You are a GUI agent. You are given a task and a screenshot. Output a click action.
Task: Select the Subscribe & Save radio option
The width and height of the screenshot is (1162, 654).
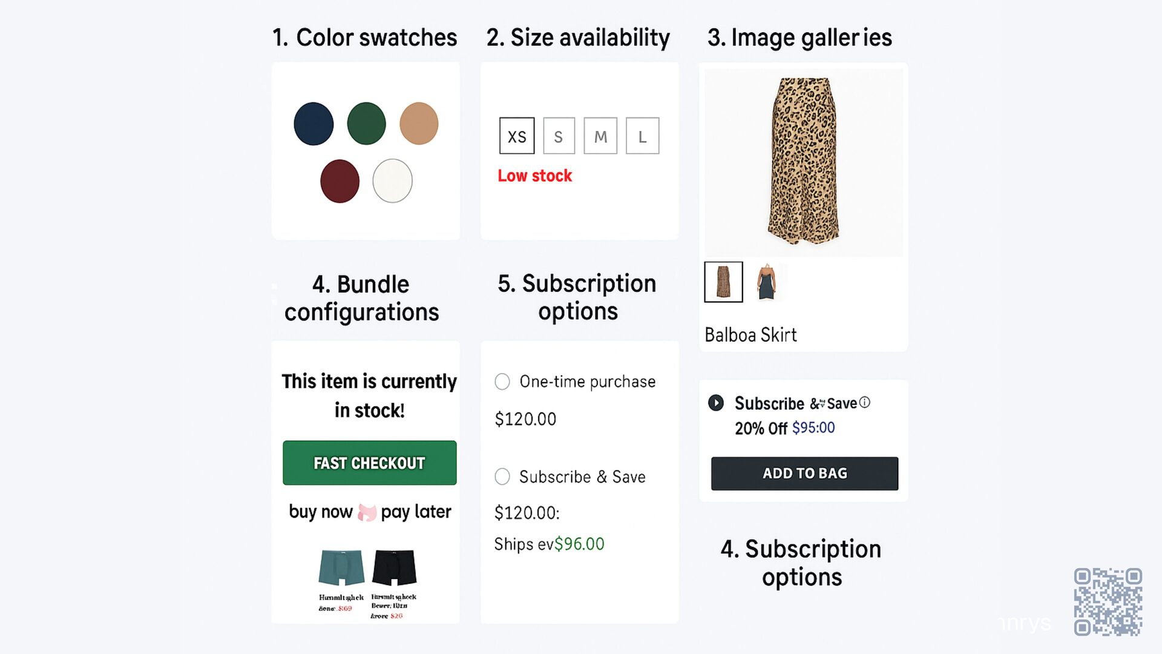(x=502, y=477)
